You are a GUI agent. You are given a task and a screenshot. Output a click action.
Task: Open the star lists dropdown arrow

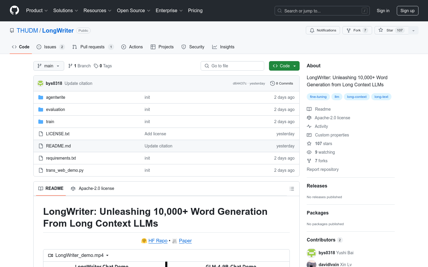(413, 30)
